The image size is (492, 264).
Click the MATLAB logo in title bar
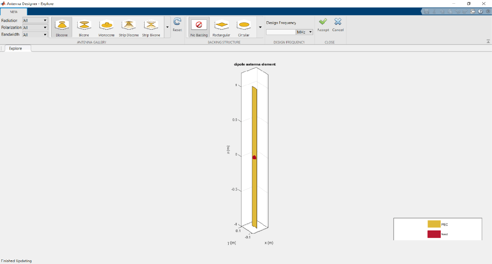coord(3,3)
